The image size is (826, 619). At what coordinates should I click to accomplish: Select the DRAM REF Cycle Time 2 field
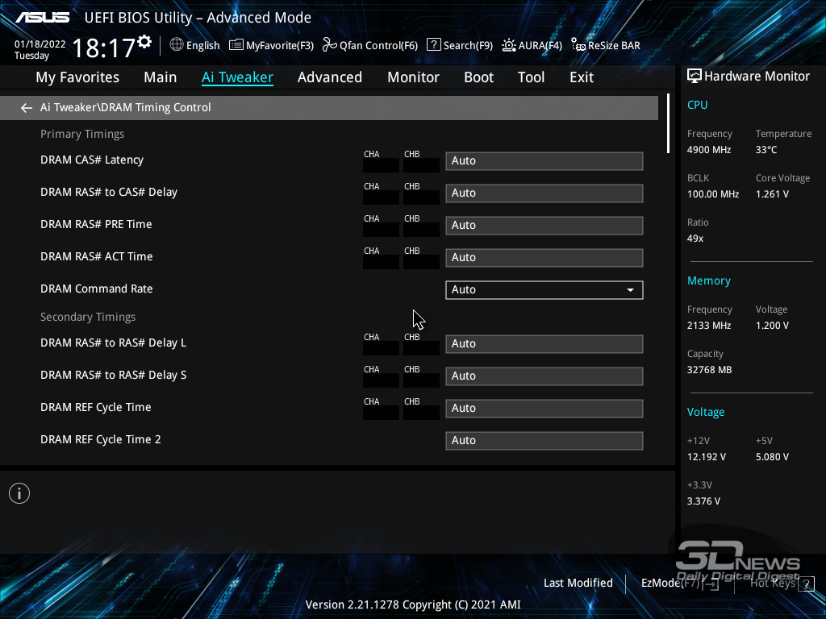pyautogui.click(x=544, y=441)
